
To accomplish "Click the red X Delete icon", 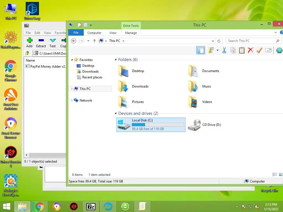I will 250,50.
